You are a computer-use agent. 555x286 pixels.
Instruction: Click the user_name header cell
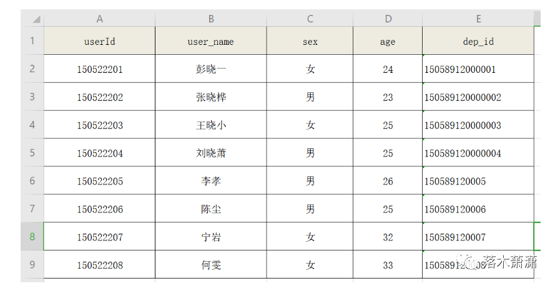point(211,41)
